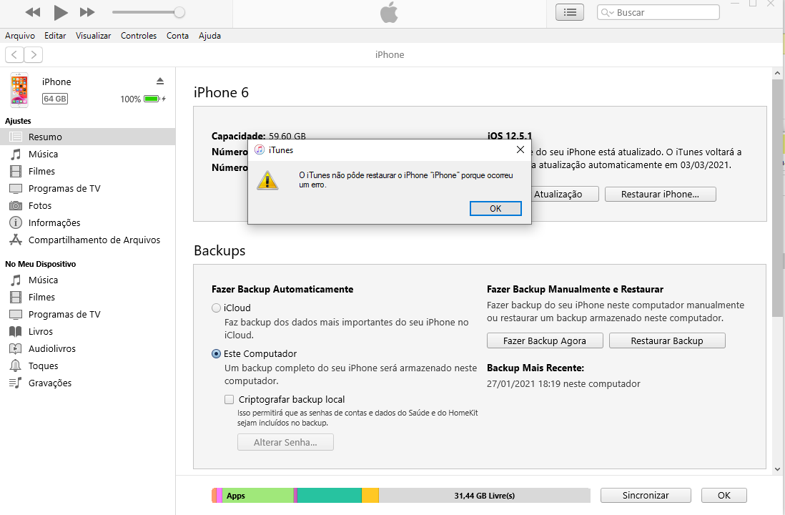
Task: Open Gravações in the sidebar
Action: [x=88, y=383]
